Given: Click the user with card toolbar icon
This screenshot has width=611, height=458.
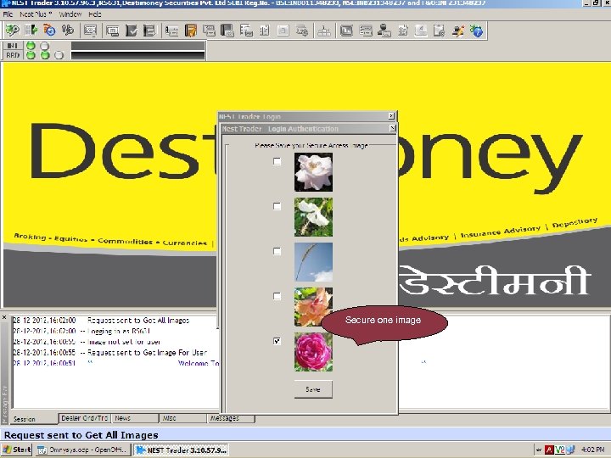Looking at the screenshot, I should [384, 31].
